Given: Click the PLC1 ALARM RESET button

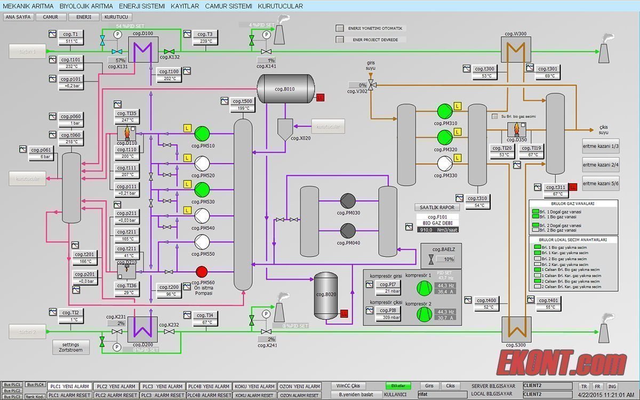Looking at the screenshot, I should pyautogui.click(x=69, y=395).
